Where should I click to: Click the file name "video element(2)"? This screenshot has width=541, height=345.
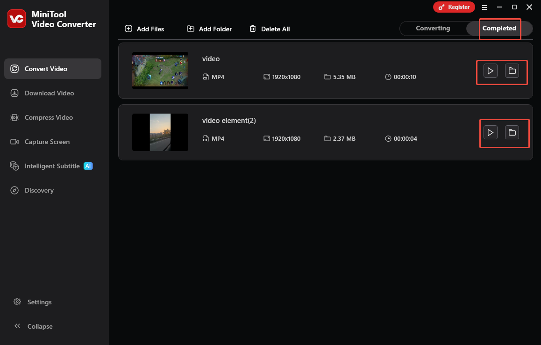[x=229, y=121]
